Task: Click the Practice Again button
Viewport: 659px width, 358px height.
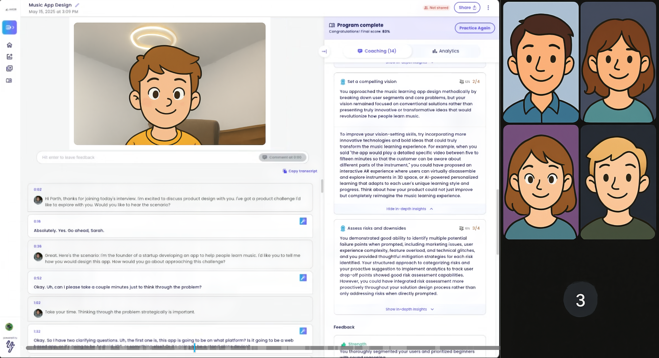Action: (474, 28)
